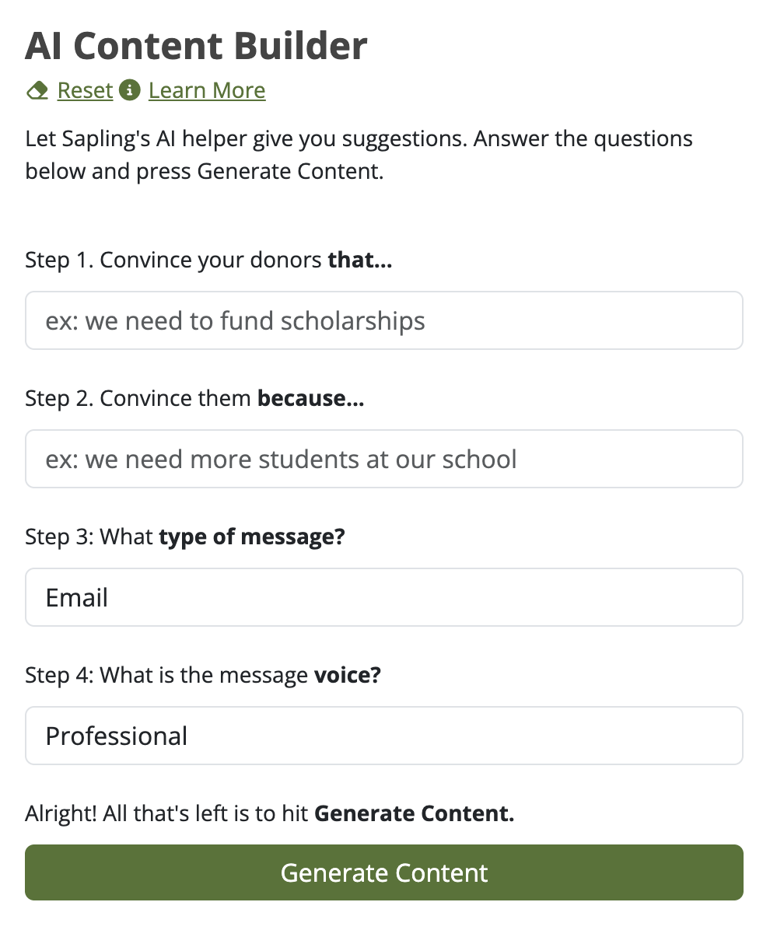
Task: Open the voice dropdown showing Professional
Action: (x=383, y=736)
